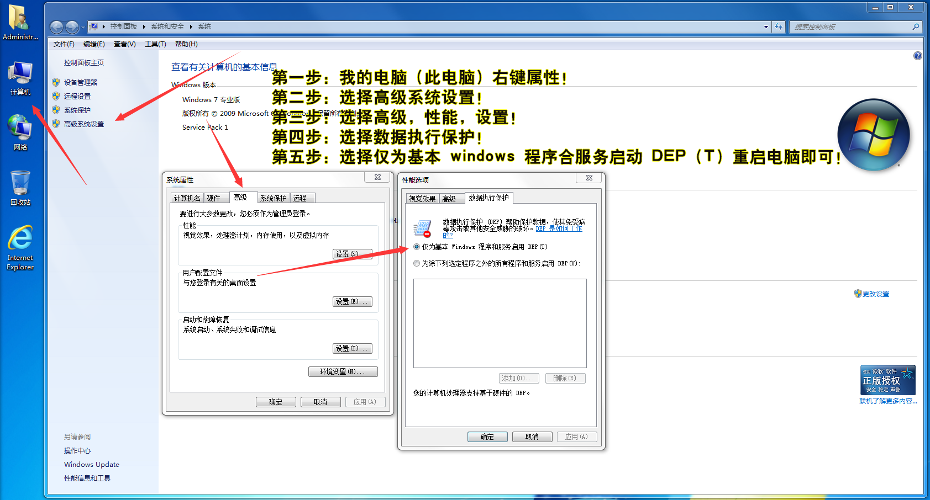This screenshot has height=500, width=930.
Task: Select 仅为基本 Windows 程序和服务启用 DEP option
Action: coord(417,247)
